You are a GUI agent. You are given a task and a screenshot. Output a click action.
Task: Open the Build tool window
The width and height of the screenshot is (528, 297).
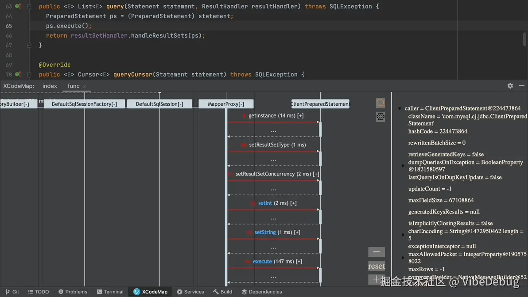coord(222,292)
